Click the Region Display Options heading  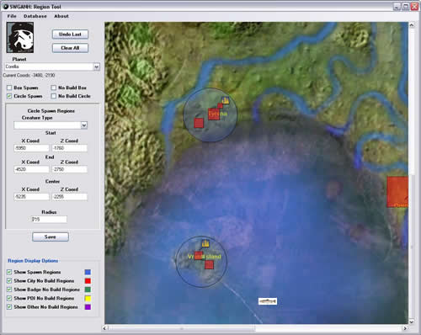point(33,261)
